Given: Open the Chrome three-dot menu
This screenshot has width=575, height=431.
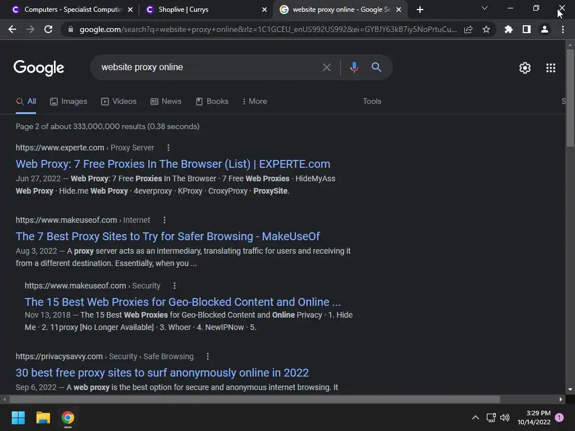Looking at the screenshot, I should pyautogui.click(x=563, y=29).
